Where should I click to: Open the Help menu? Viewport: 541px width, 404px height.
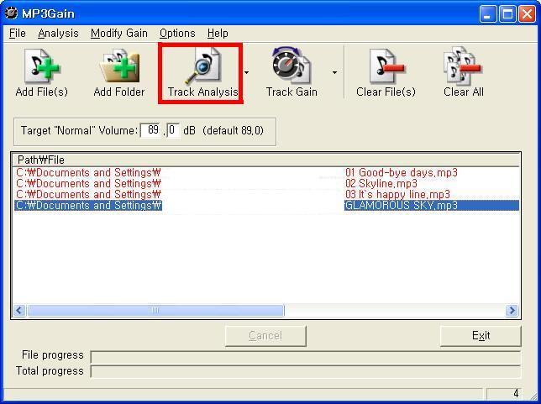(x=218, y=33)
